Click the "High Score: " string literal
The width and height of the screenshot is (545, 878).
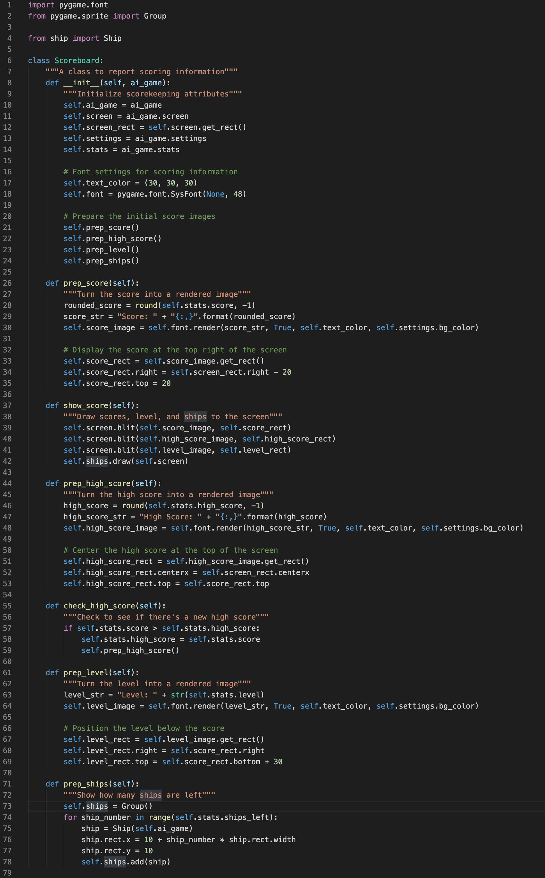pyautogui.click(x=170, y=517)
